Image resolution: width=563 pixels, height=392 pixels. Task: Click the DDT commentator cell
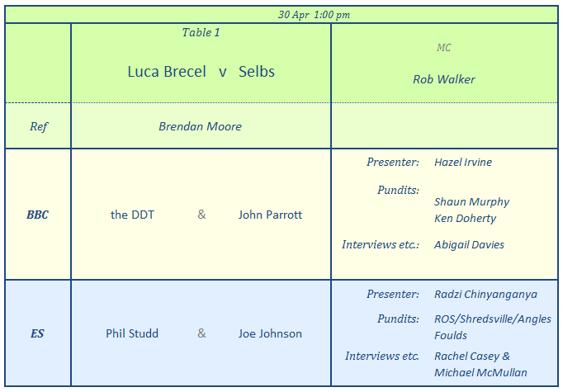[132, 215]
